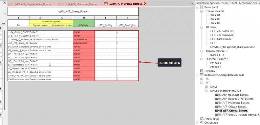260x125 pixels.
Task: Open floor plan 'Этаж 02'
Action: tap(215, 19)
